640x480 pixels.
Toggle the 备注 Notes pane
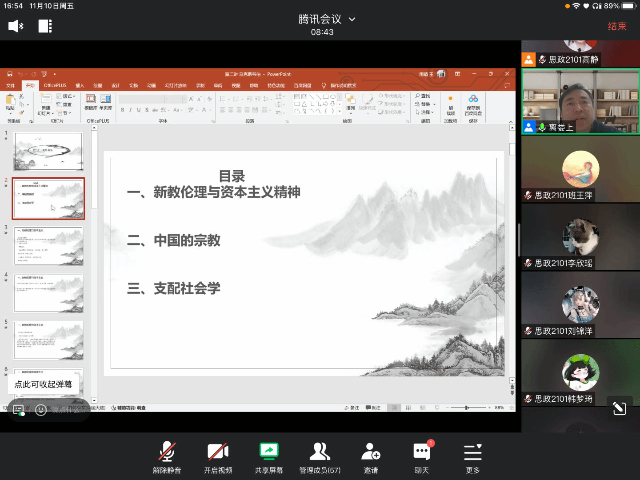click(352, 408)
